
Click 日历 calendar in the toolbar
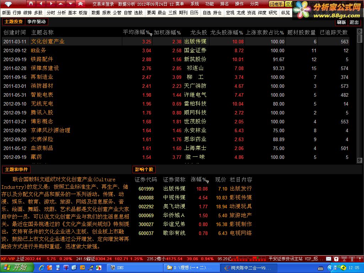pos(194,13)
